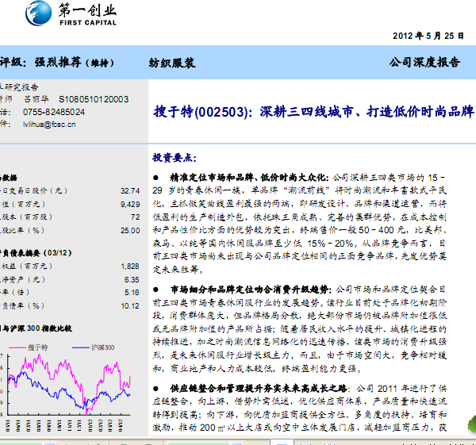476x445 pixels.
Task: Click the First Capital company logo
Action: pyautogui.click(x=73, y=13)
